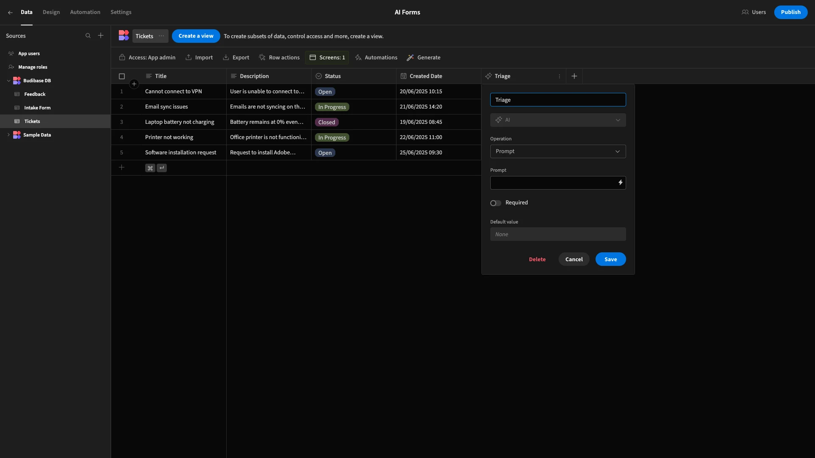Open Automations

(377, 58)
